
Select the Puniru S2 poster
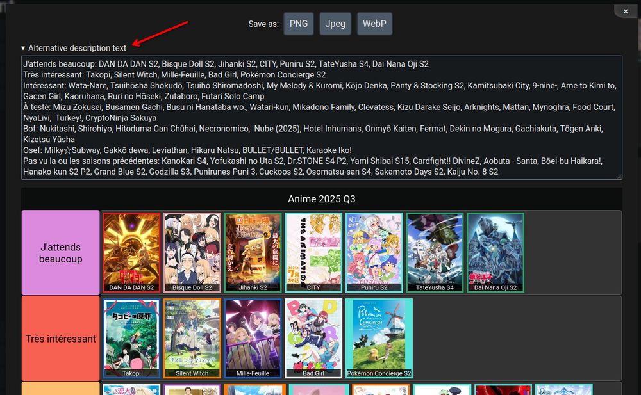pos(374,252)
